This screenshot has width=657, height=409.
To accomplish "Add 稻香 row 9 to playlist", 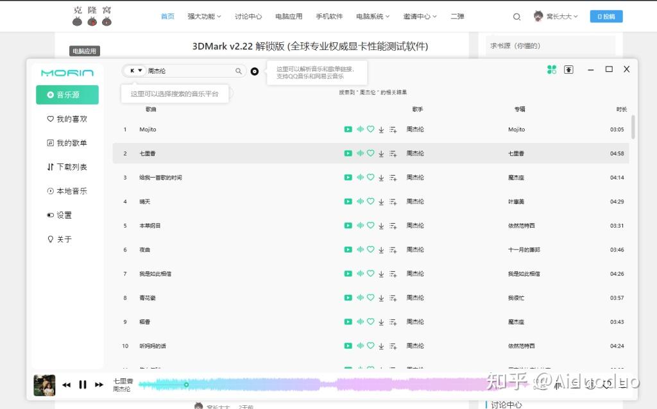I will coord(393,322).
